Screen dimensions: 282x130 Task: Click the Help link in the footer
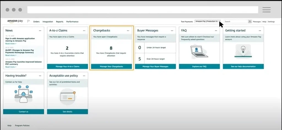[x=9, y=126]
